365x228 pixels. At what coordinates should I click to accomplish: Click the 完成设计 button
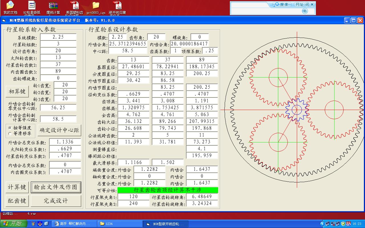56,201
